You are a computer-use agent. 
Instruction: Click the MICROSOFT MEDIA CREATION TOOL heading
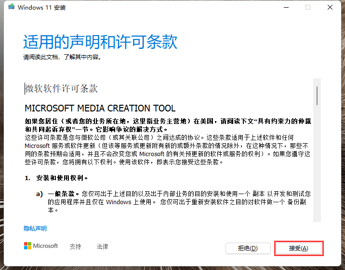click(x=100, y=108)
